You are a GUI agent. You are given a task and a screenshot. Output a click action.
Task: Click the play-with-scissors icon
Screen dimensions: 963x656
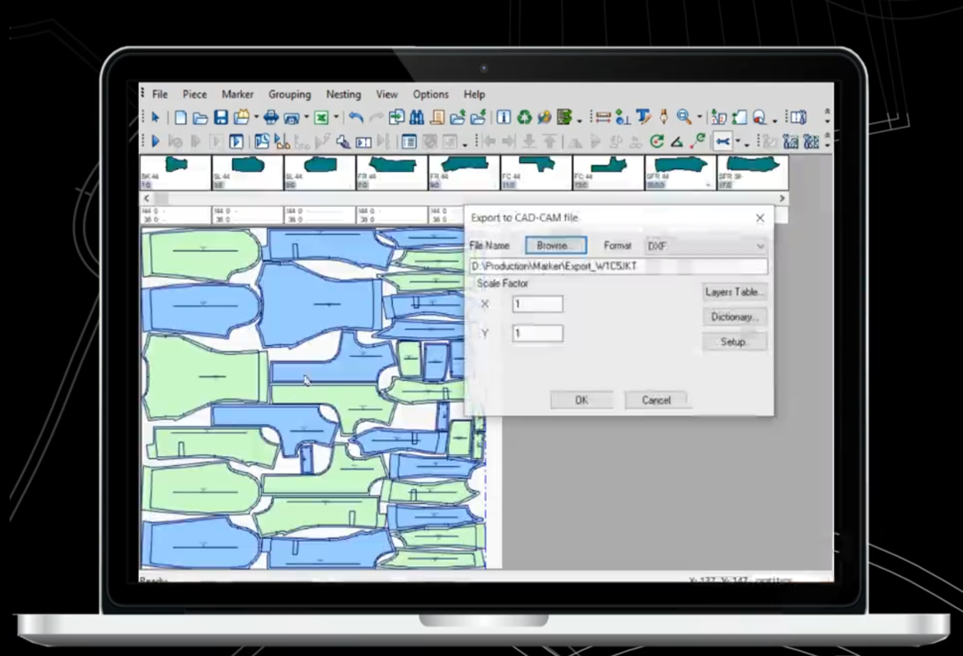(282, 142)
